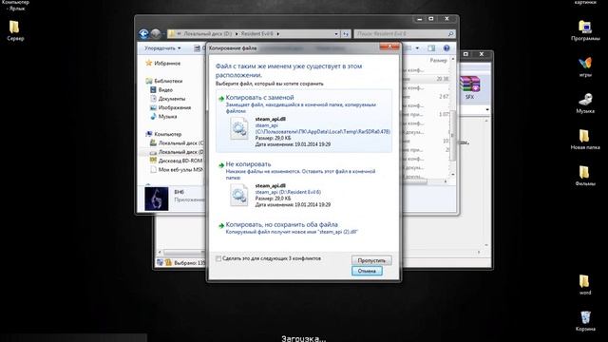
Task: Click the BH6 thumbnail in the details pane
Action: click(x=156, y=199)
